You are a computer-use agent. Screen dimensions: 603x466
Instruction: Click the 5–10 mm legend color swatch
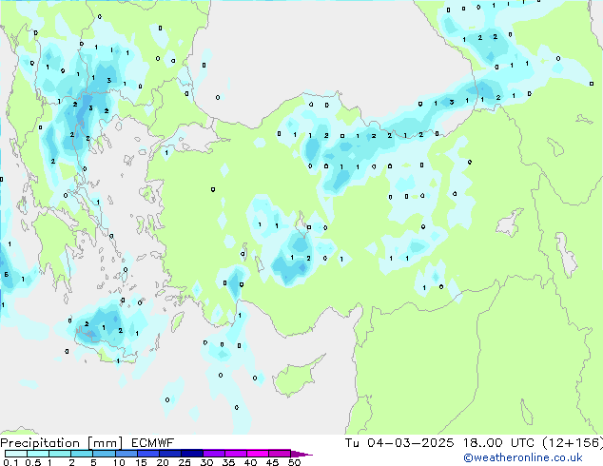(105, 454)
